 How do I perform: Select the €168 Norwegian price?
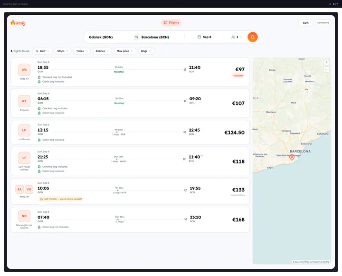[238, 220]
